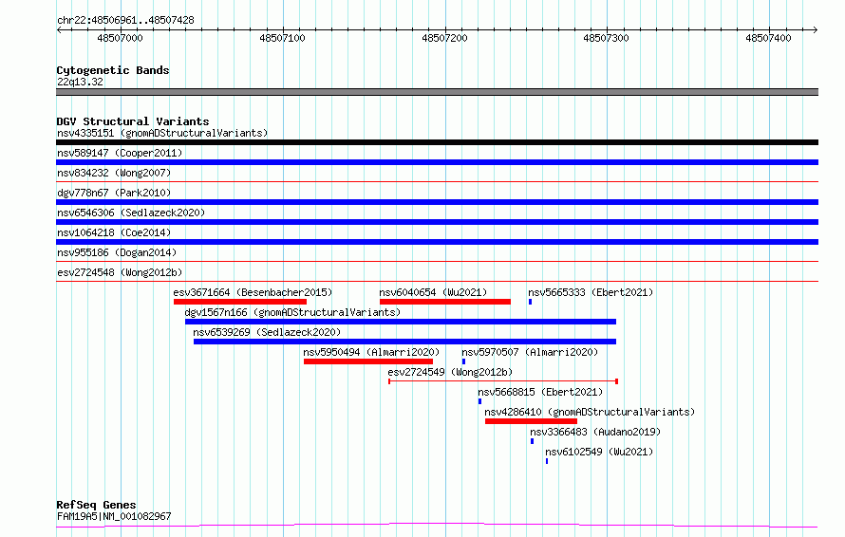Click the small blue nsv6102549 marker
The width and height of the screenshot is (845, 537).
pyautogui.click(x=547, y=461)
